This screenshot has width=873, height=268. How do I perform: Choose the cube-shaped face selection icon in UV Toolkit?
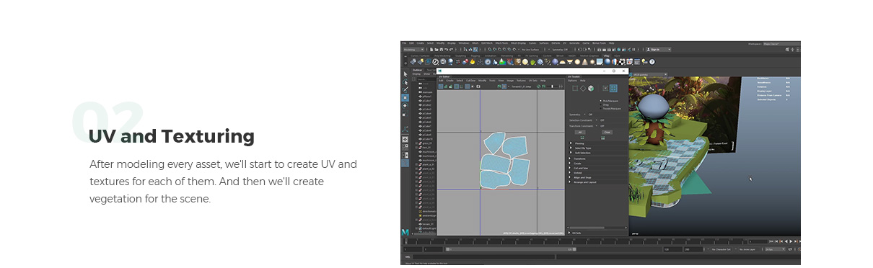591,88
